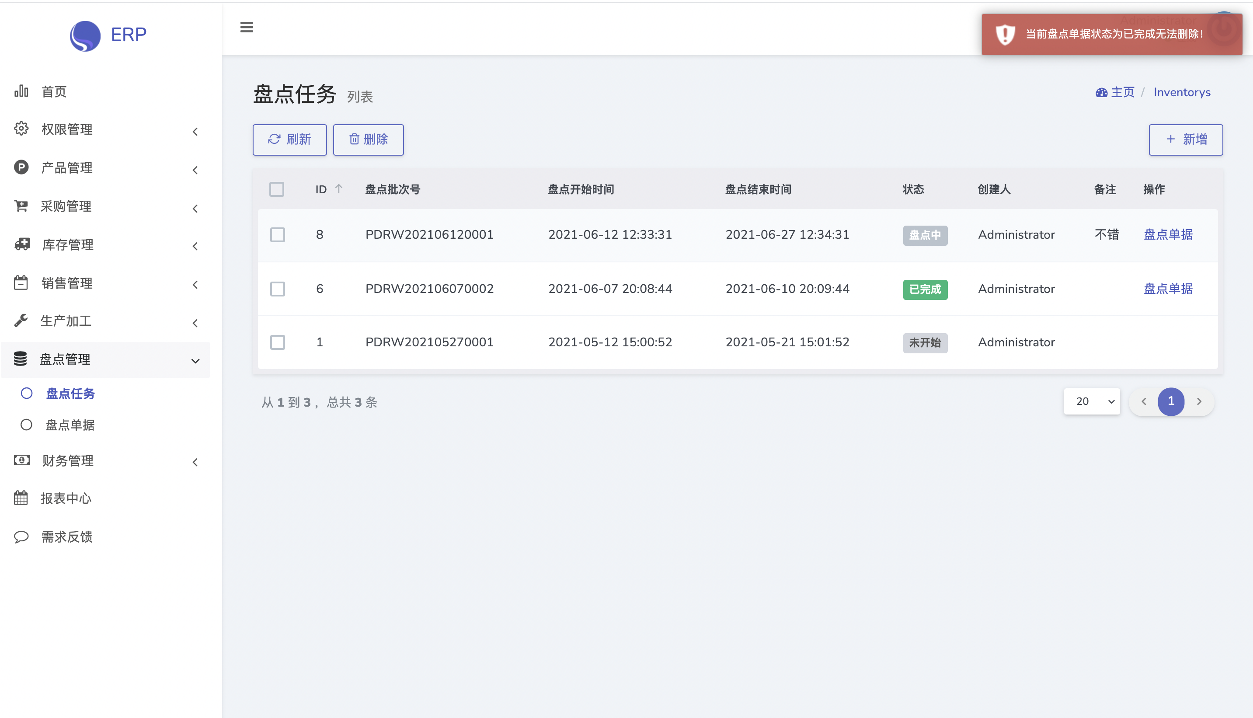1253x718 pixels.
Task: Click the bar chart 首页 icon
Action: point(21,91)
